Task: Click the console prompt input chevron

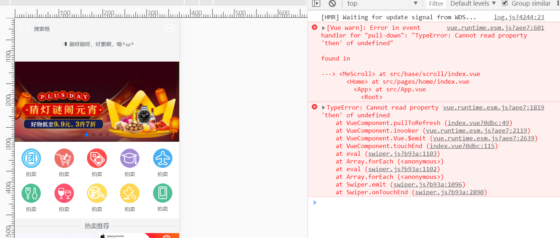Action: [x=315, y=202]
